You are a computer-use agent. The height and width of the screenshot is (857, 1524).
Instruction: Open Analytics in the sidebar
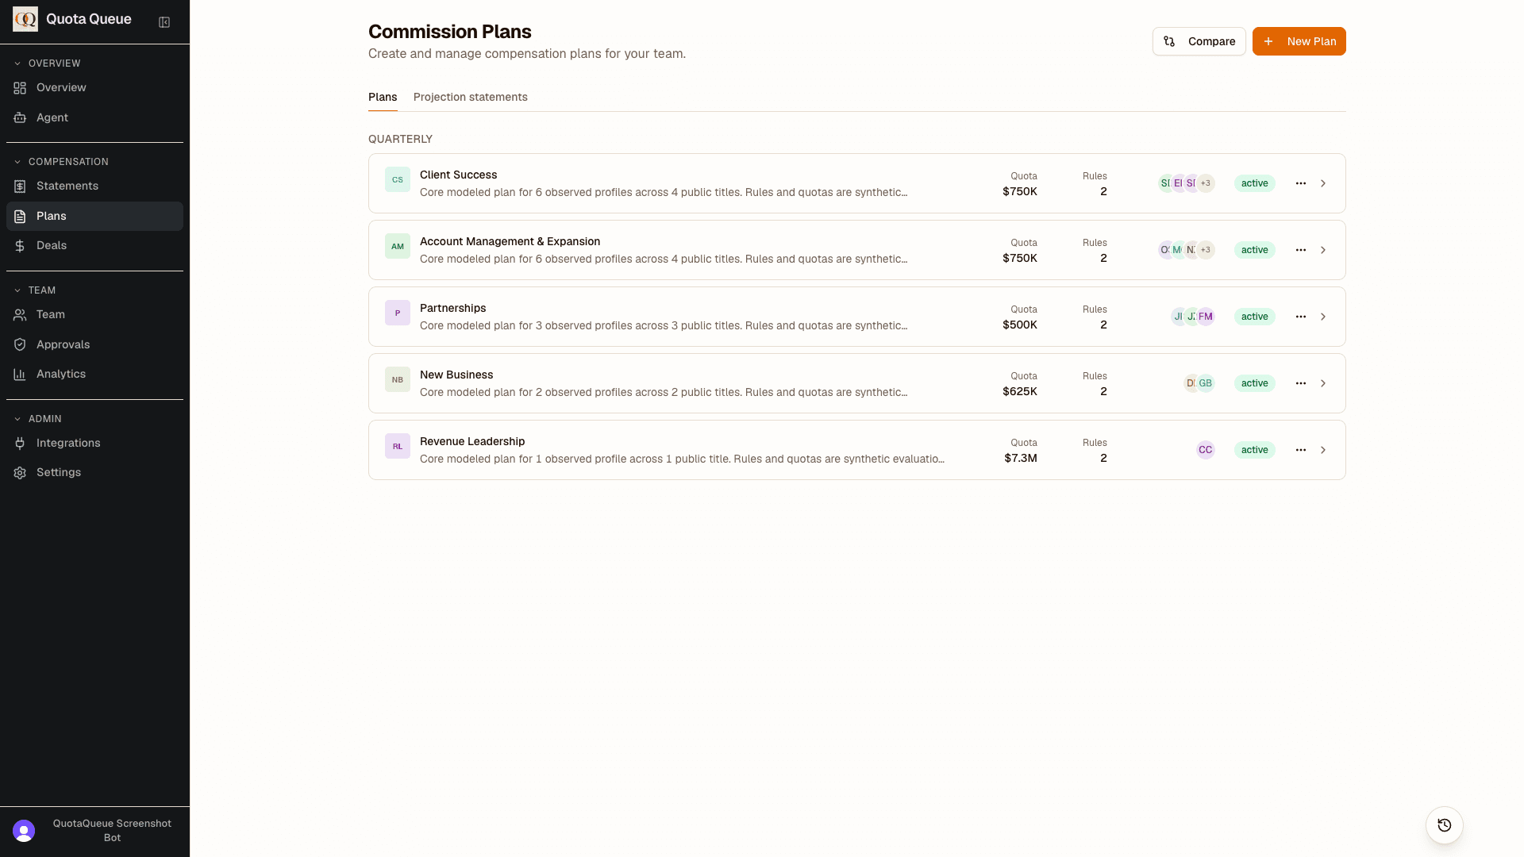coord(94,374)
